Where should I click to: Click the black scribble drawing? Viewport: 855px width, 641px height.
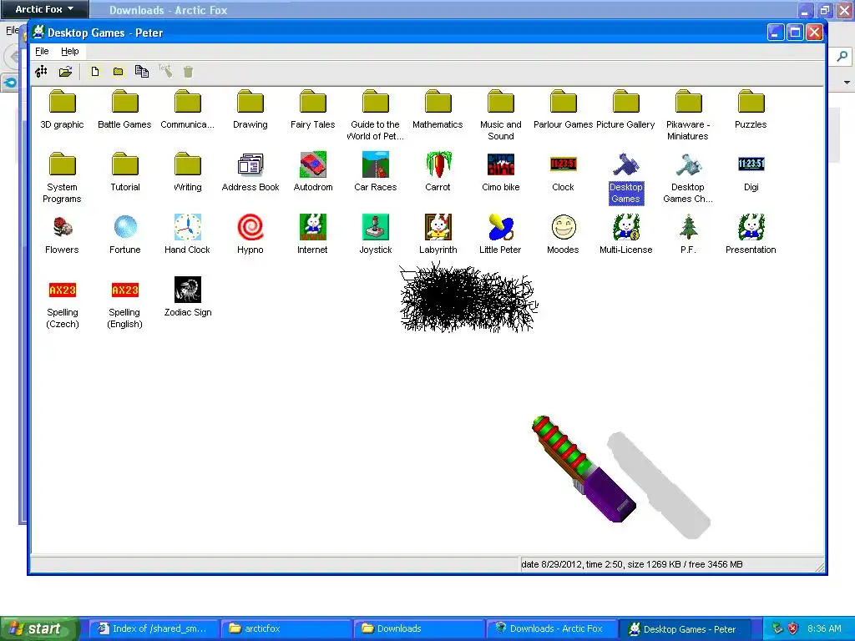468,298
